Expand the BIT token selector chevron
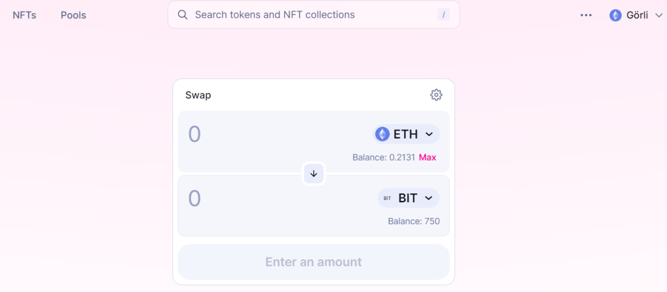 click(x=429, y=198)
